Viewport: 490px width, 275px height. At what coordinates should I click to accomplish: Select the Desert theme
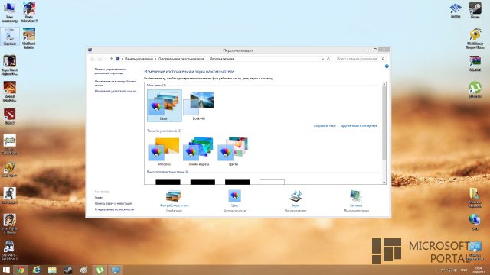(x=165, y=105)
